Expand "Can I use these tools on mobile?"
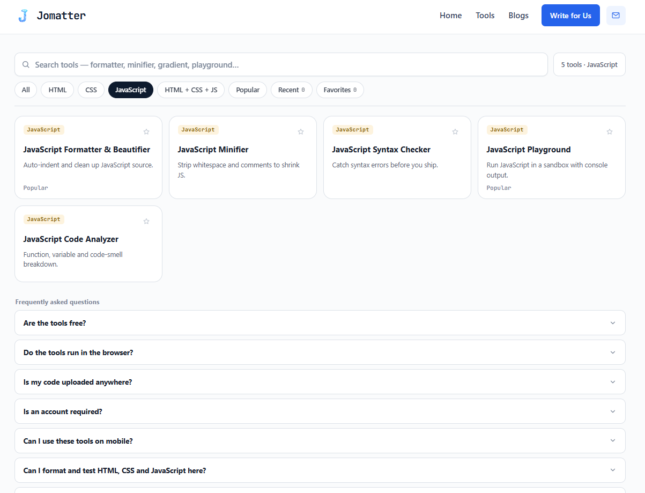645x493 pixels. [x=320, y=441]
